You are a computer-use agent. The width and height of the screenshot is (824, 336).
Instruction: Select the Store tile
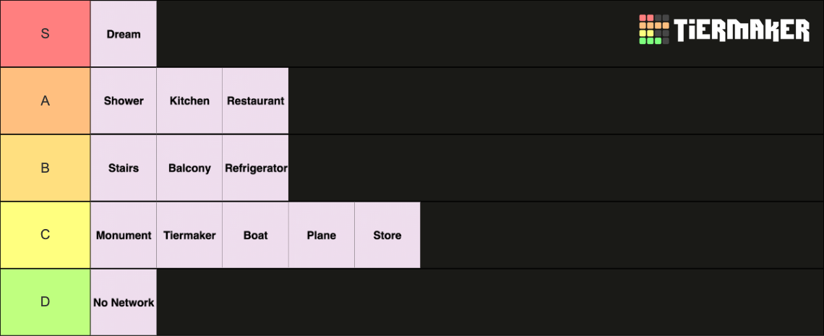[387, 236]
